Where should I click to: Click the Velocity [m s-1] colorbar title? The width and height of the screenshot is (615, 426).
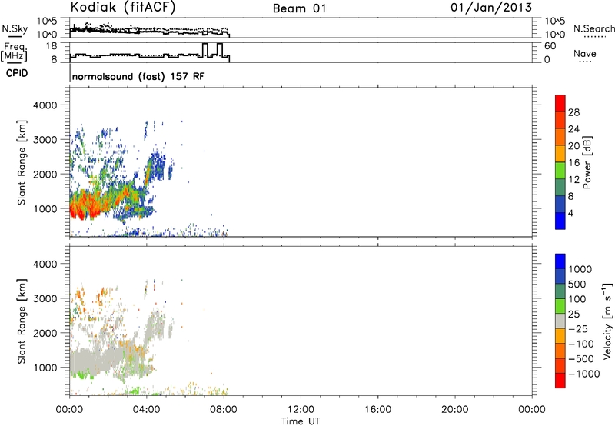click(607, 321)
